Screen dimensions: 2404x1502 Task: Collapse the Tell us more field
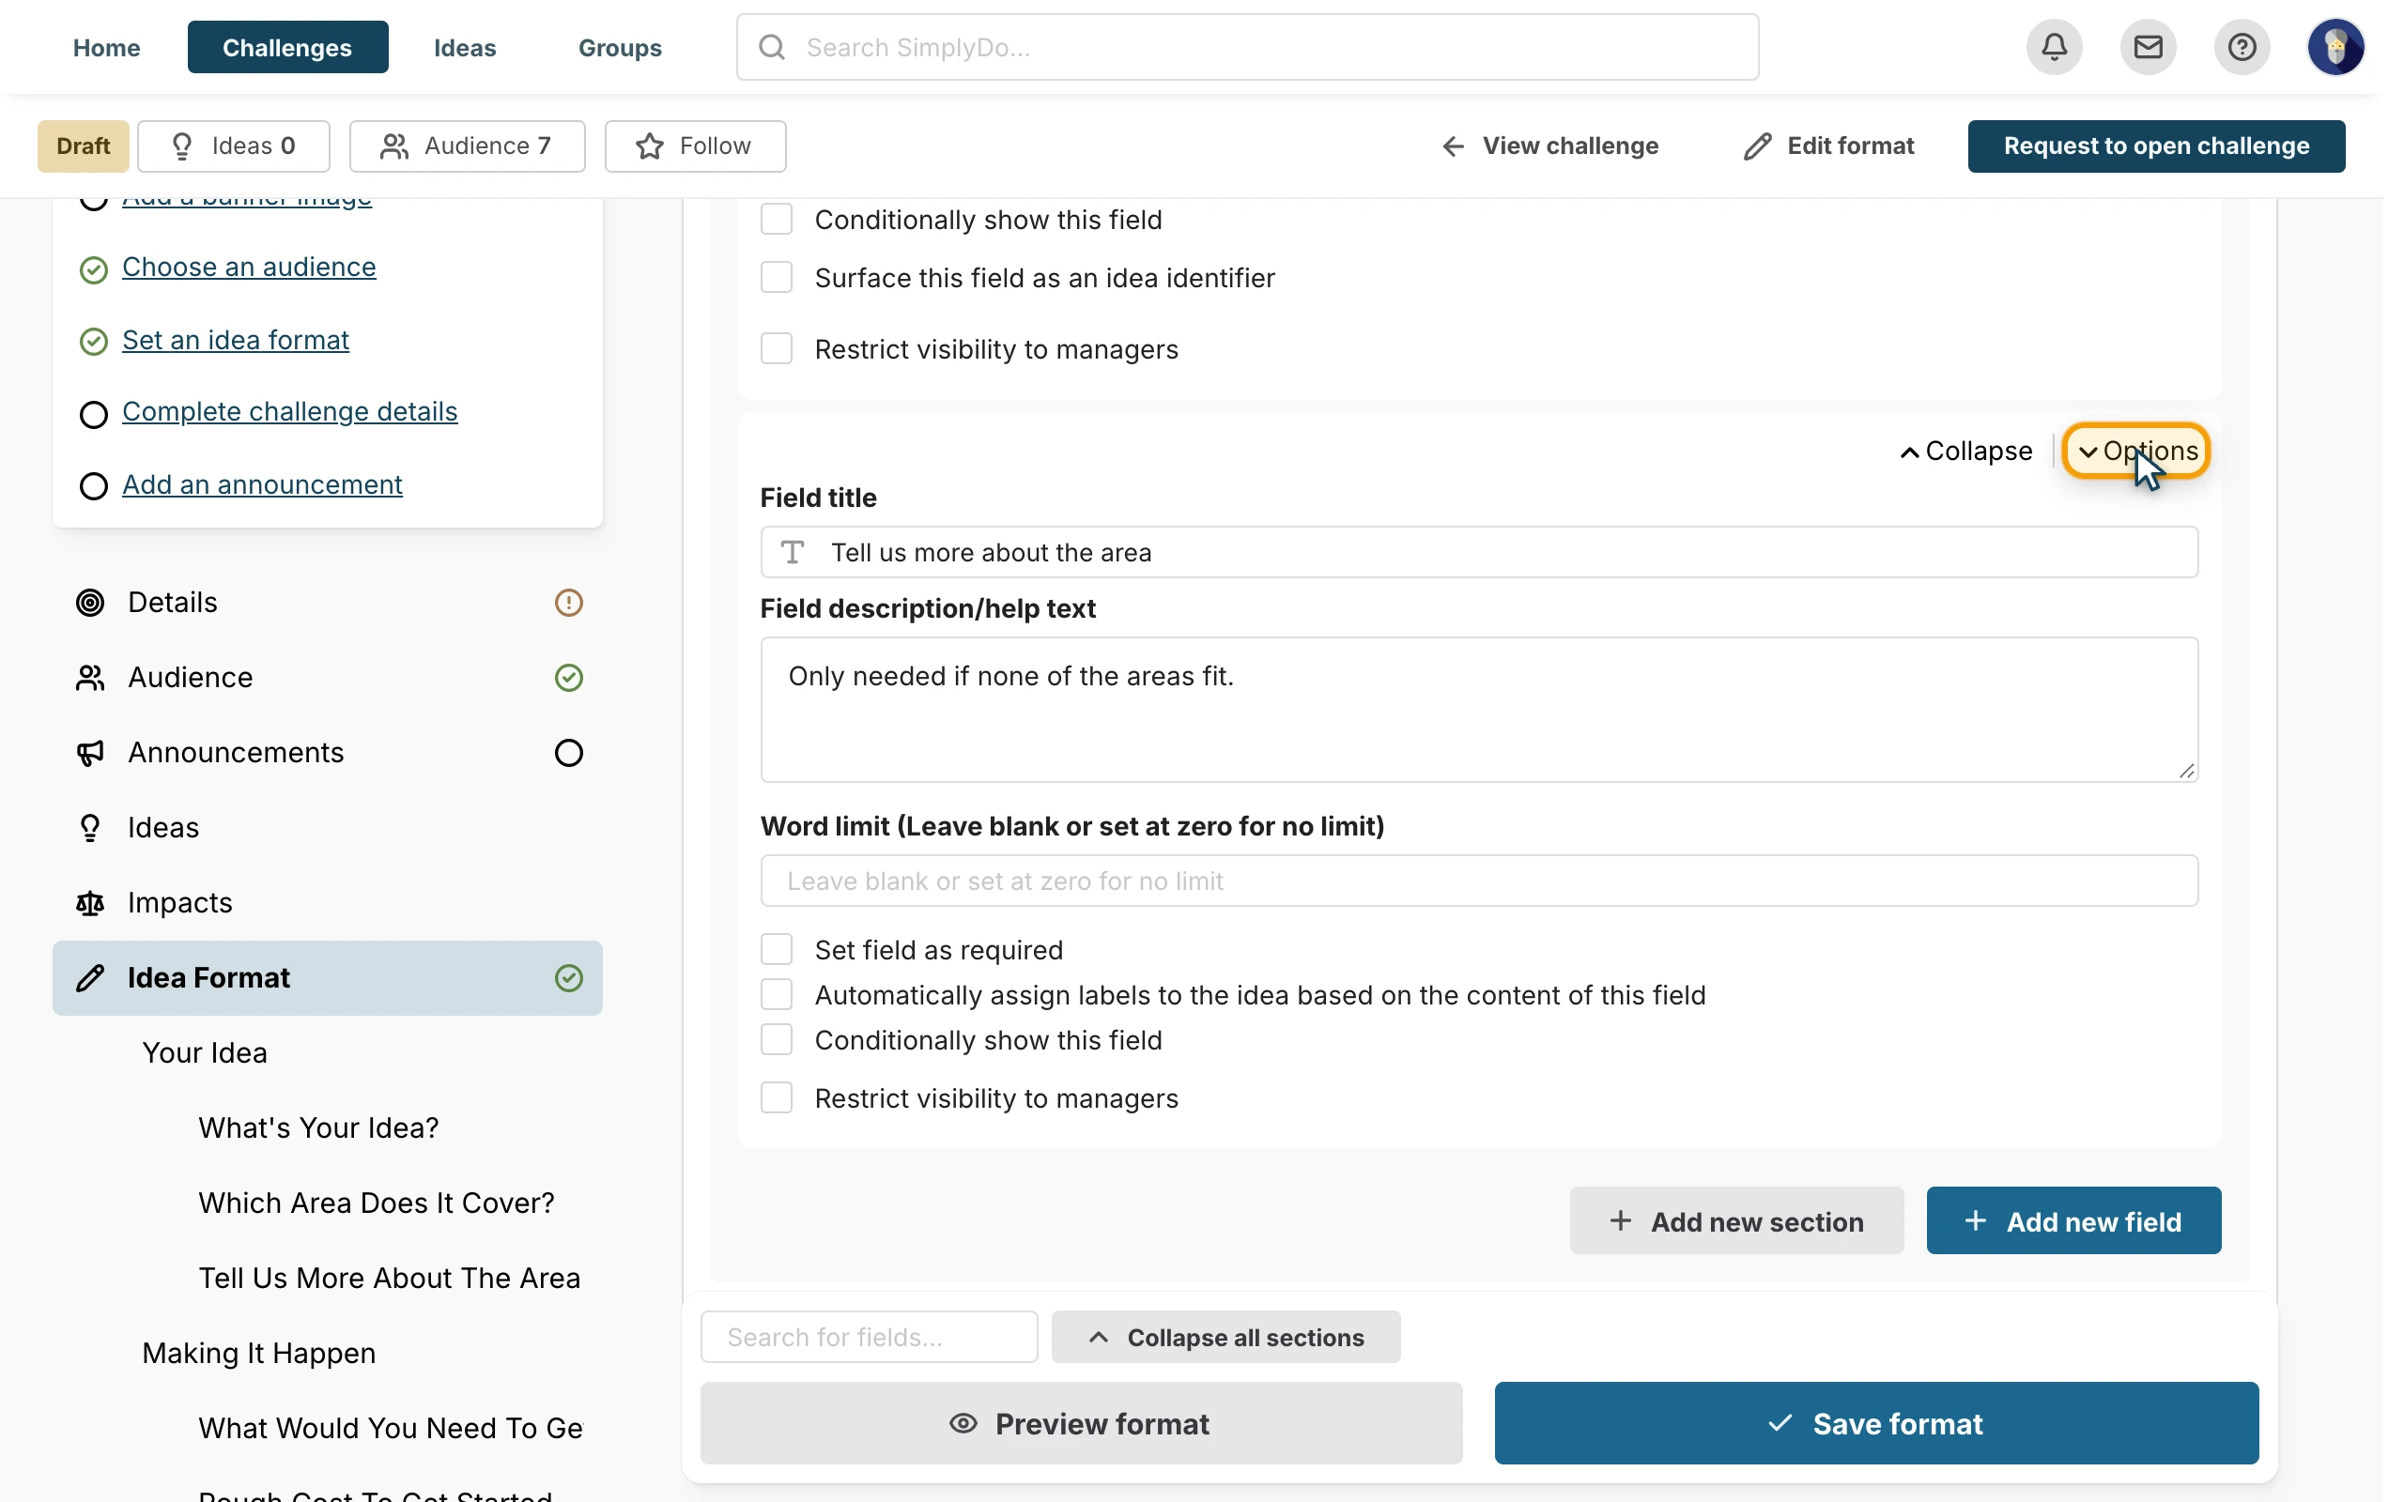coord(1965,451)
